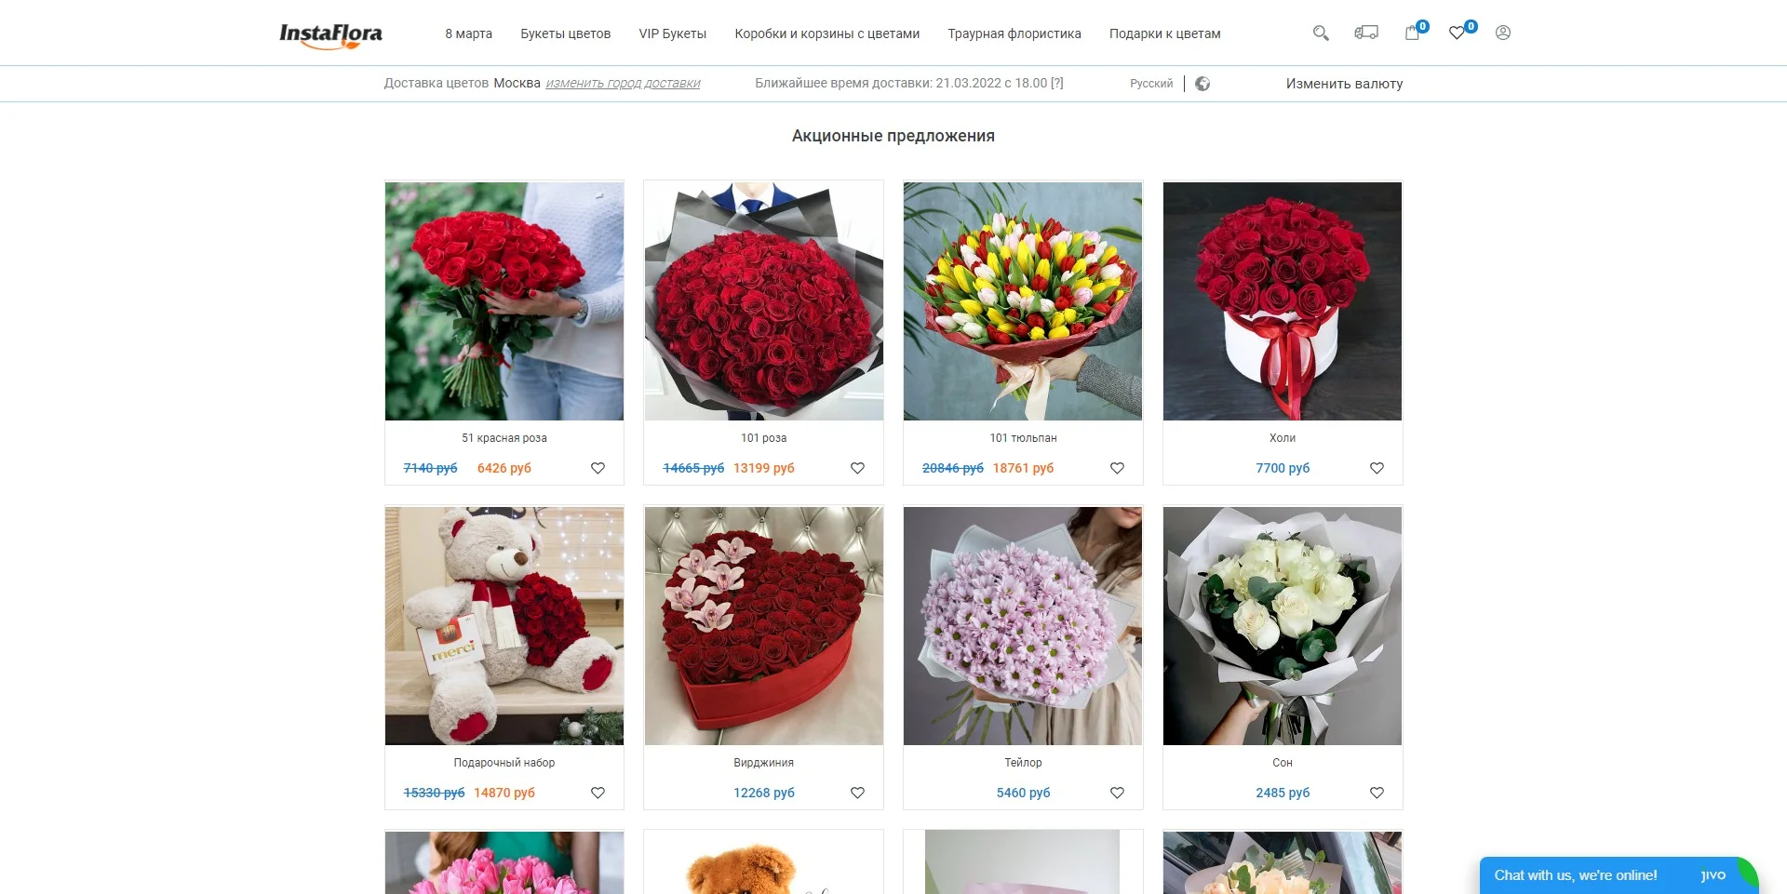Open the Тейлор product title
This screenshot has height=894, width=1787.
1023,763
